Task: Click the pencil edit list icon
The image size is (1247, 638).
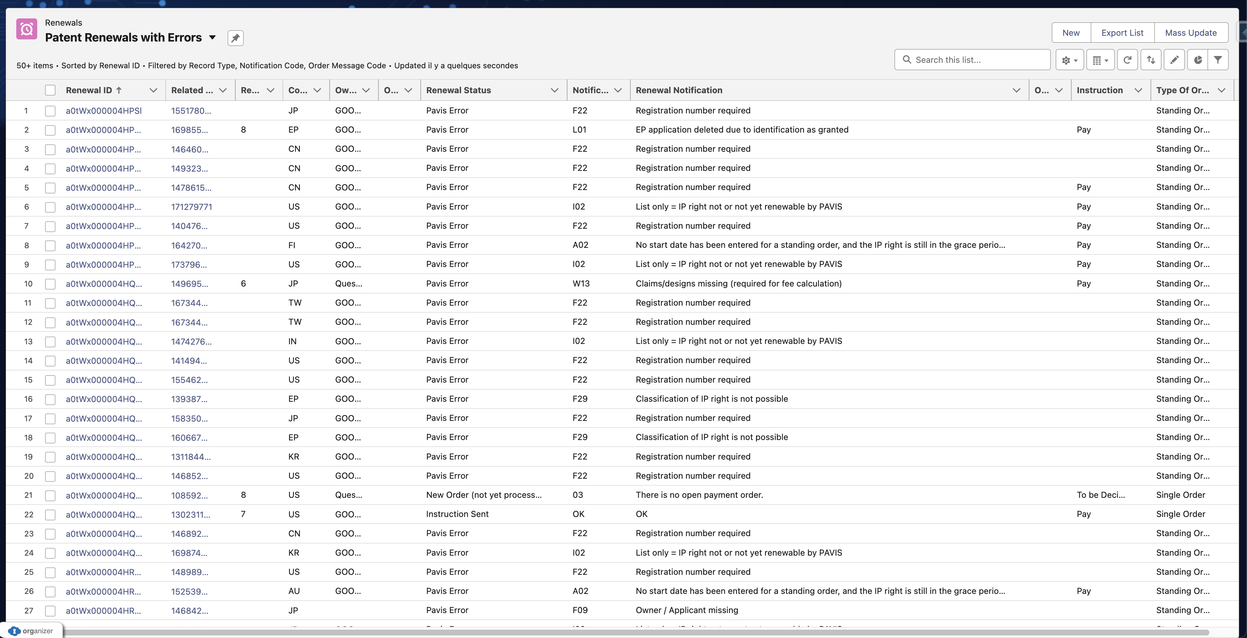Action: click(x=1174, y=60)
